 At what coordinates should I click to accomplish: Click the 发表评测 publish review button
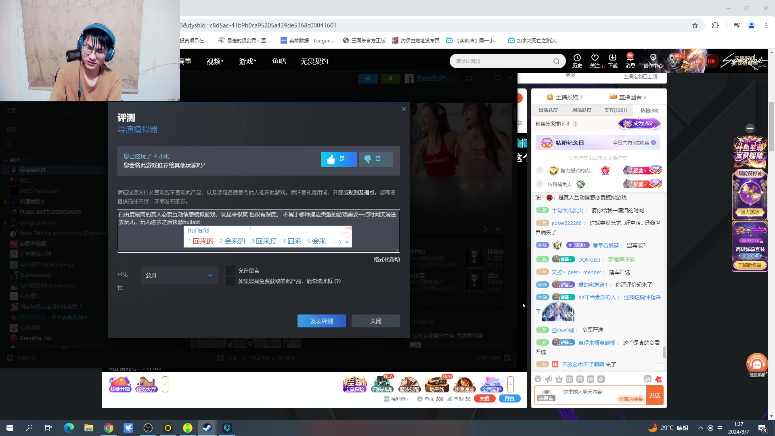(x=321, y=321)
